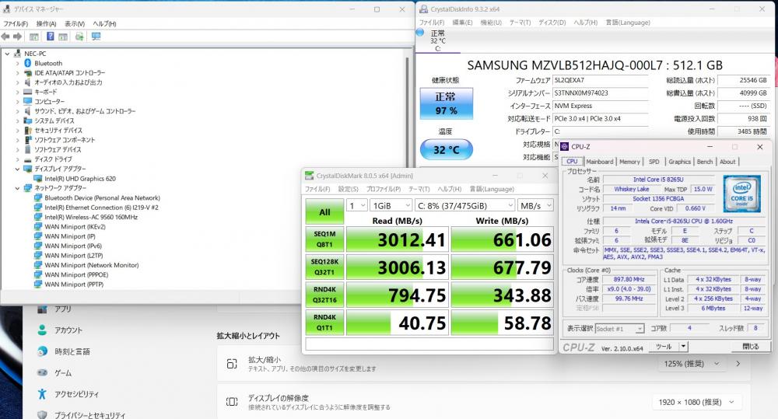778x419 pixels.
Task: Click the network adapter icon for Intel Wireless-AC 9560
Action: (37, 217)
